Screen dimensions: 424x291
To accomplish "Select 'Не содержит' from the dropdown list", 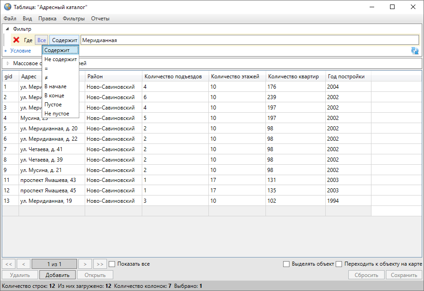I will (61, 59).
